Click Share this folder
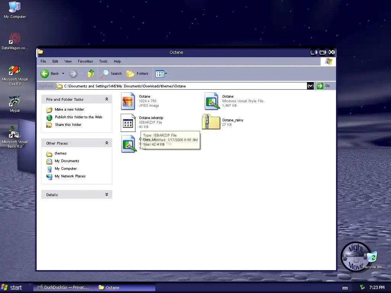 pyautogui.click(x=68, y=125)
